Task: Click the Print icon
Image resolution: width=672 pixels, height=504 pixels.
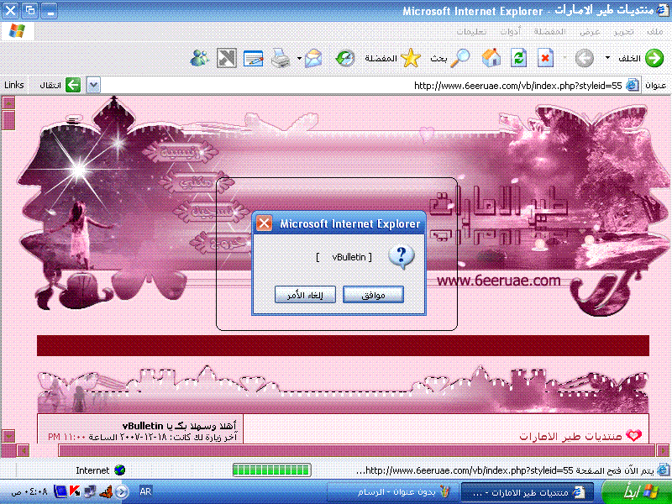Action: (x=281, y=58)
